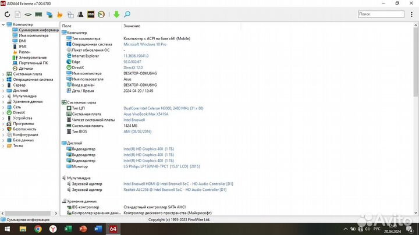Click the Intel Braswell chipset link
This screenshot has height=235, width=419.
click(134, 120)
